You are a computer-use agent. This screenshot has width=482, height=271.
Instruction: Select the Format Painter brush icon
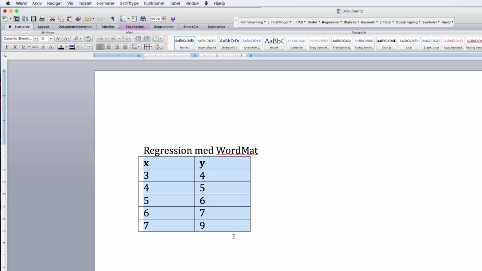78,19
